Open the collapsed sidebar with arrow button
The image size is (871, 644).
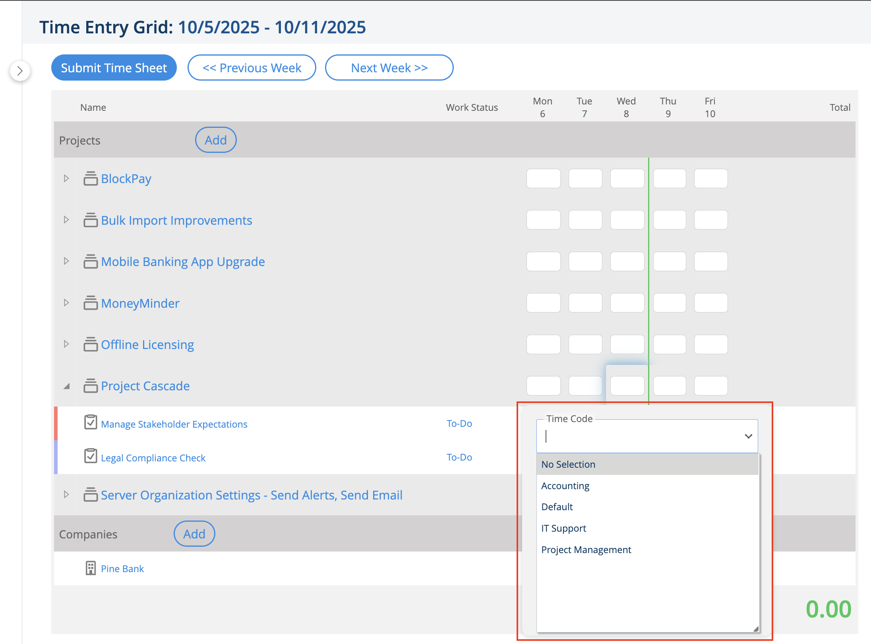pos(20,71)
